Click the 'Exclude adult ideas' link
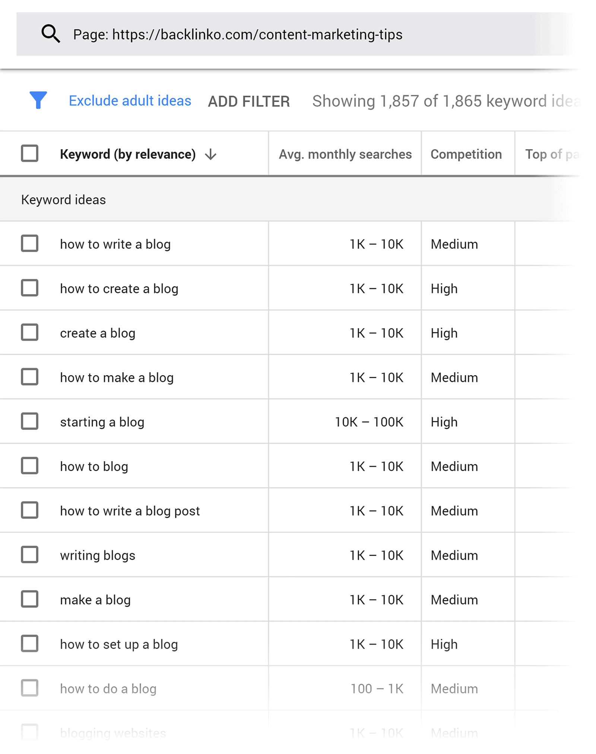Image resolution: width=596 pixels, height=754 pixels. pyautogui.click(x=130, y=101)
